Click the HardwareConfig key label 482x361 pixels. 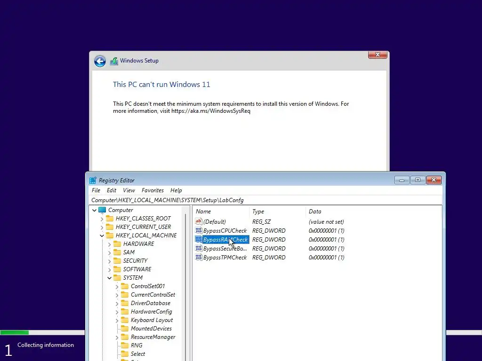coord(151,312)
